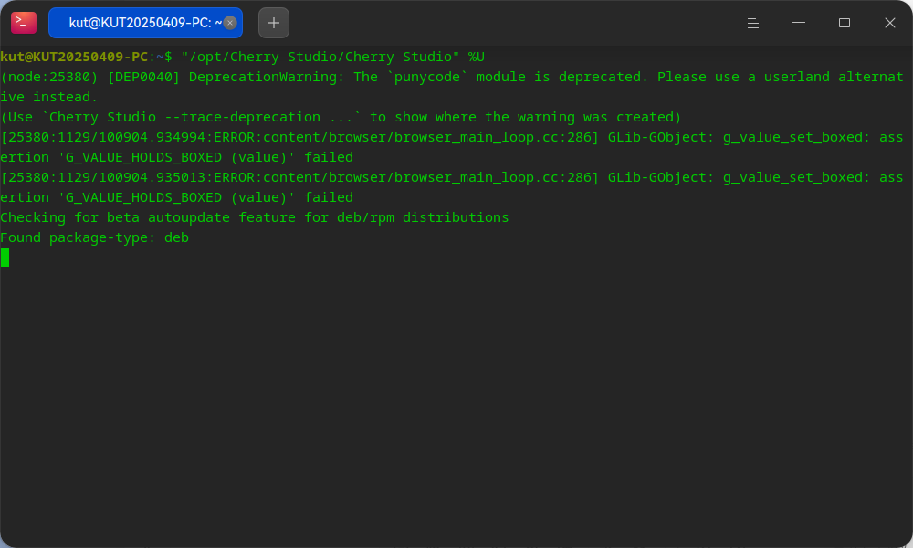Click the `punycode` module name
Image resolution: width=913 pixels, height=548 pixels.
coord(426,77)
